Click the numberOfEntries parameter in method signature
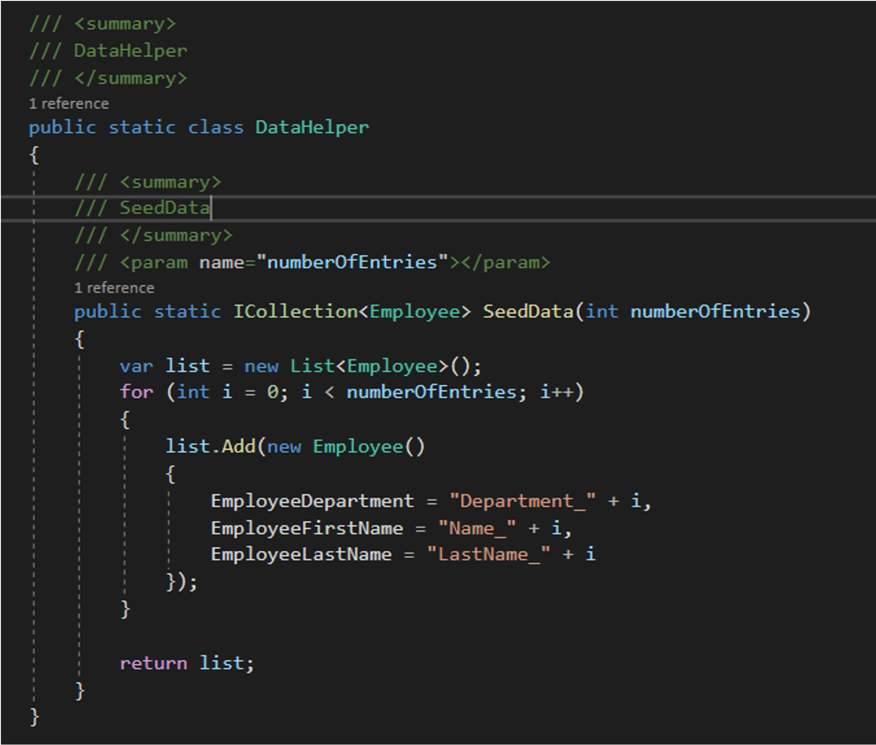Viewport: 876px width, 745px height. click(715, 311)
